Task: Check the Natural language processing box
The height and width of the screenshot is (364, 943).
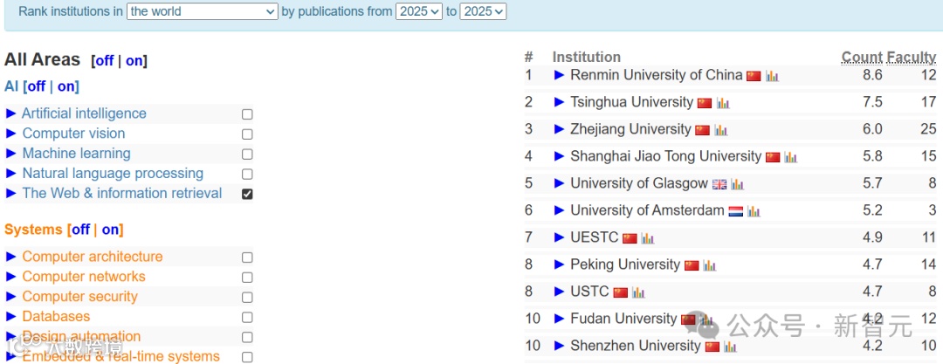Action: pyautogui.click(x=247, y=175)
